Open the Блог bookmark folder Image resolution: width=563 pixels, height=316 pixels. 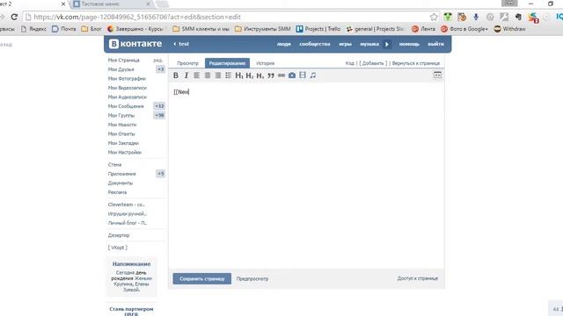(91, 29)
